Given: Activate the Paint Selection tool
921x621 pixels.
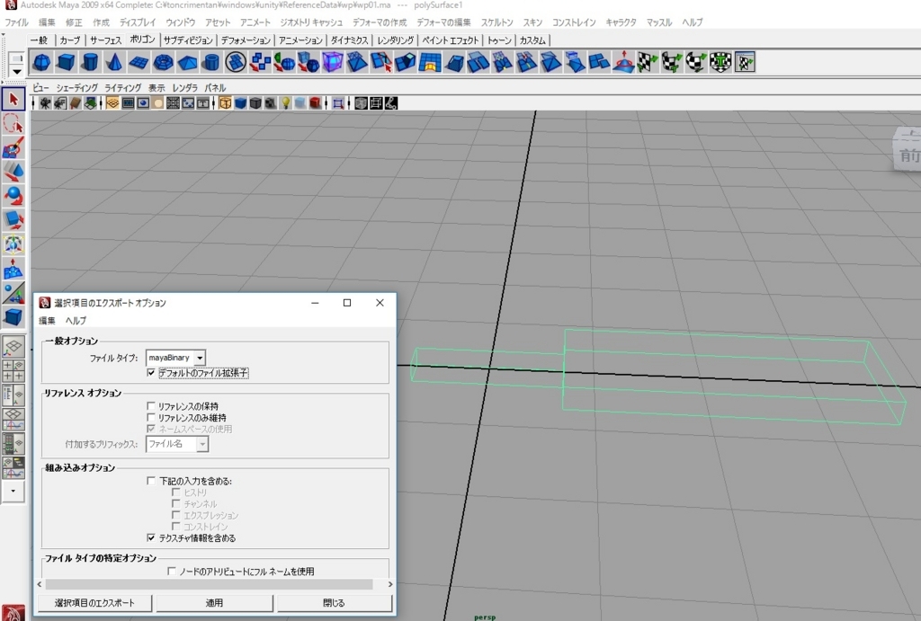Looking at the screenshot, I should (13, 148).
